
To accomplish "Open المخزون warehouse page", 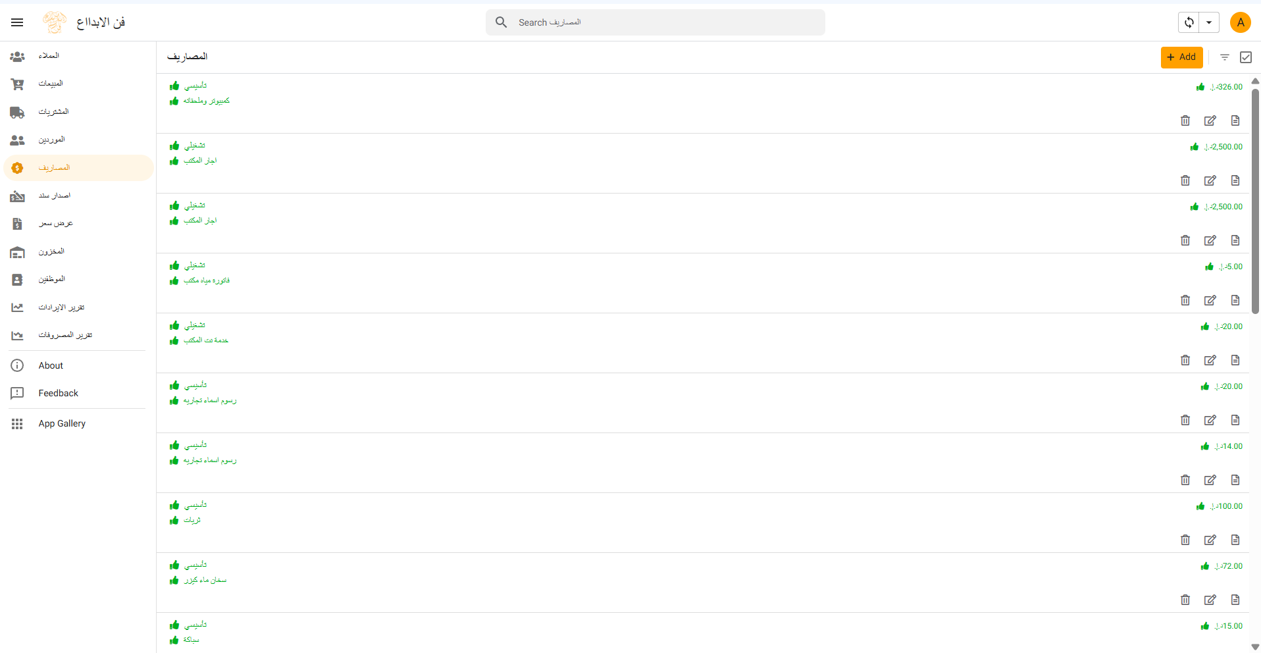I will (x=51, y=251).
